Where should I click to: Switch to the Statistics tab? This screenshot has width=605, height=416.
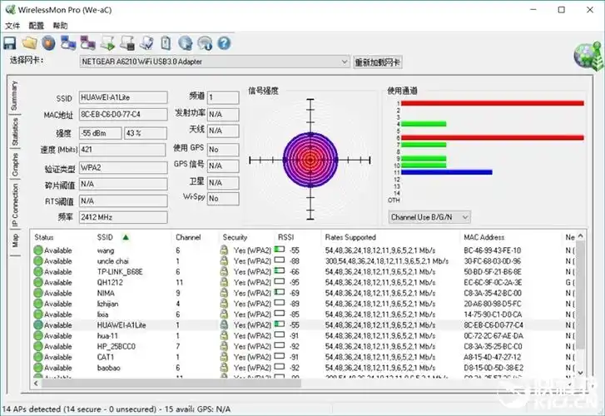pos(14,132)
